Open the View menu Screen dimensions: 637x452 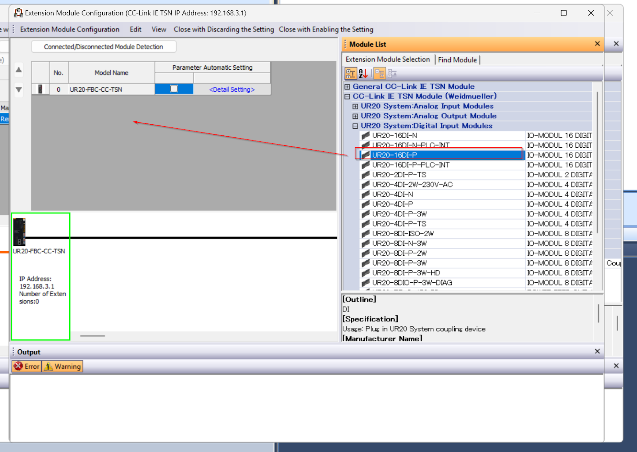pos(159,29)
